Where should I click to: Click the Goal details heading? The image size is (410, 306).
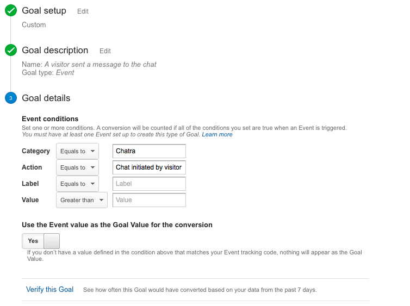(46, 98)
